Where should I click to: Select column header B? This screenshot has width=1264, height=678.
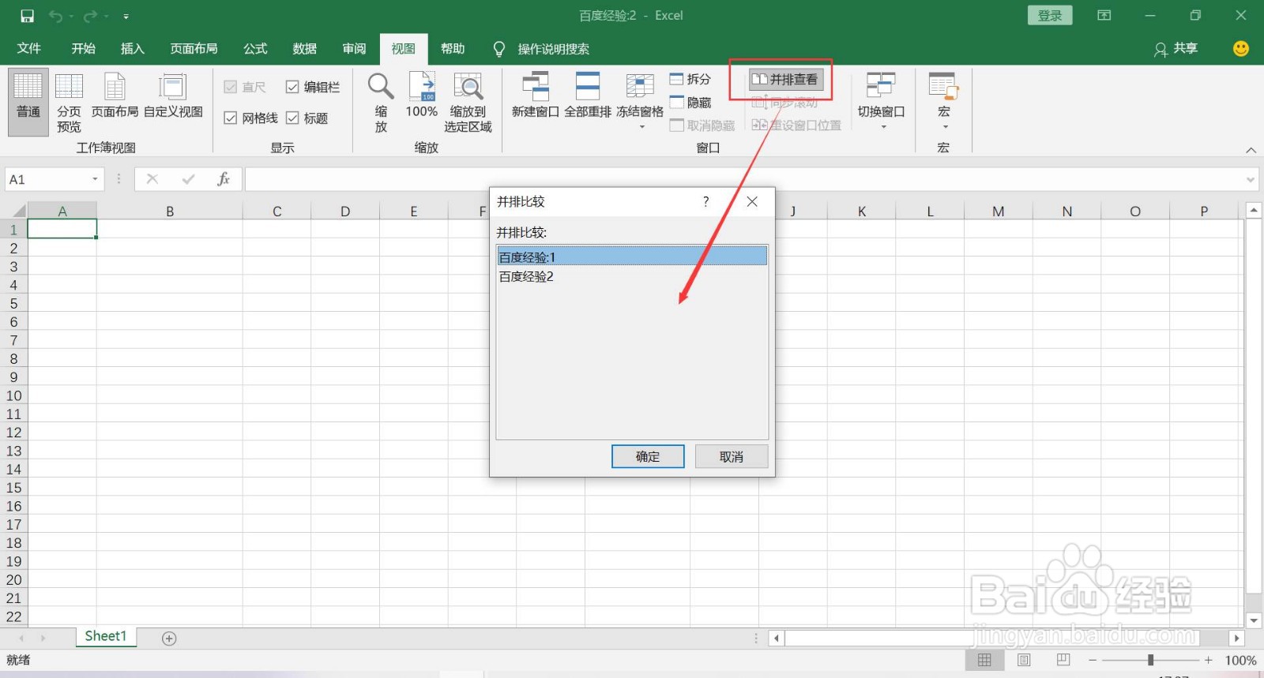coord(169,211)
